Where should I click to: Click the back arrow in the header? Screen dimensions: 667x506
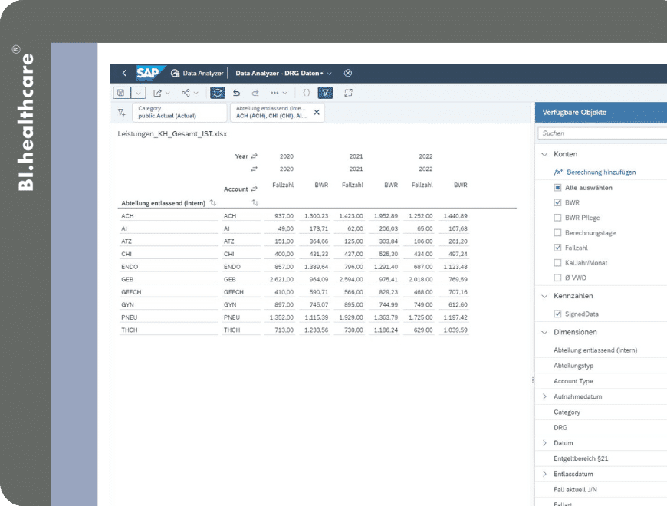[124, 73]
